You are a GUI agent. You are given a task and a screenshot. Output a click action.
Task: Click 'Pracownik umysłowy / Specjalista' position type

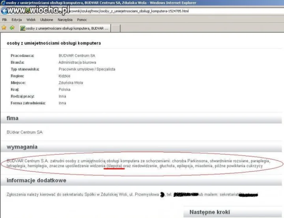pyautogui.click(x=87, y=69)
